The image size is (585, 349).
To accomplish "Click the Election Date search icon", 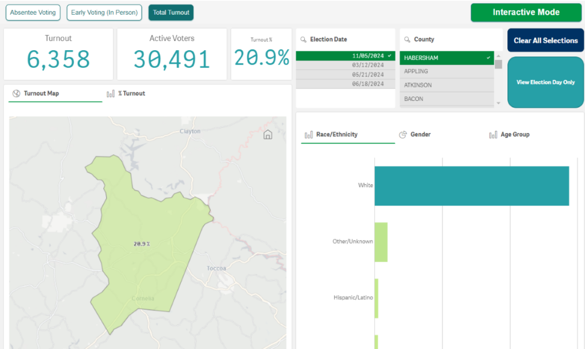I will [x=303, y=40].
